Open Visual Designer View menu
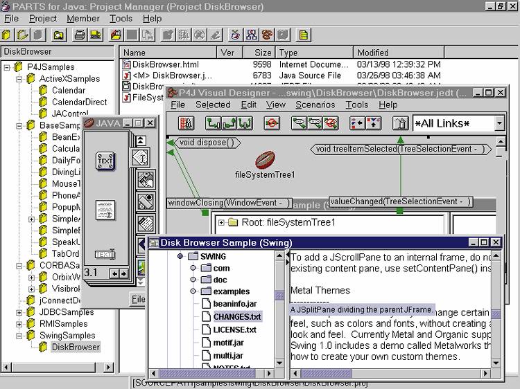520x389 pixels. pos(275,105)
